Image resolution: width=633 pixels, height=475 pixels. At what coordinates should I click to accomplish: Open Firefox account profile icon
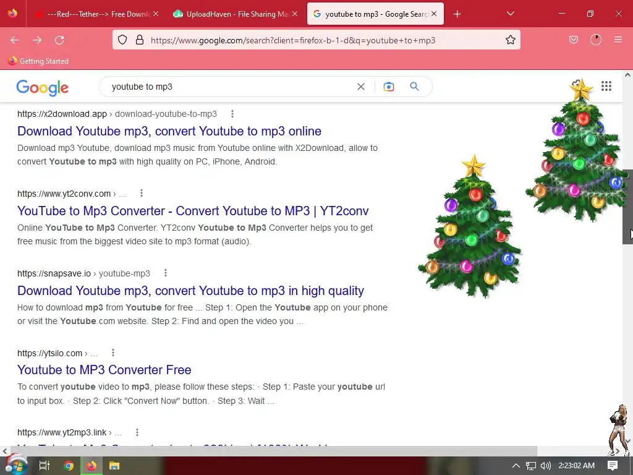(596, 40)
